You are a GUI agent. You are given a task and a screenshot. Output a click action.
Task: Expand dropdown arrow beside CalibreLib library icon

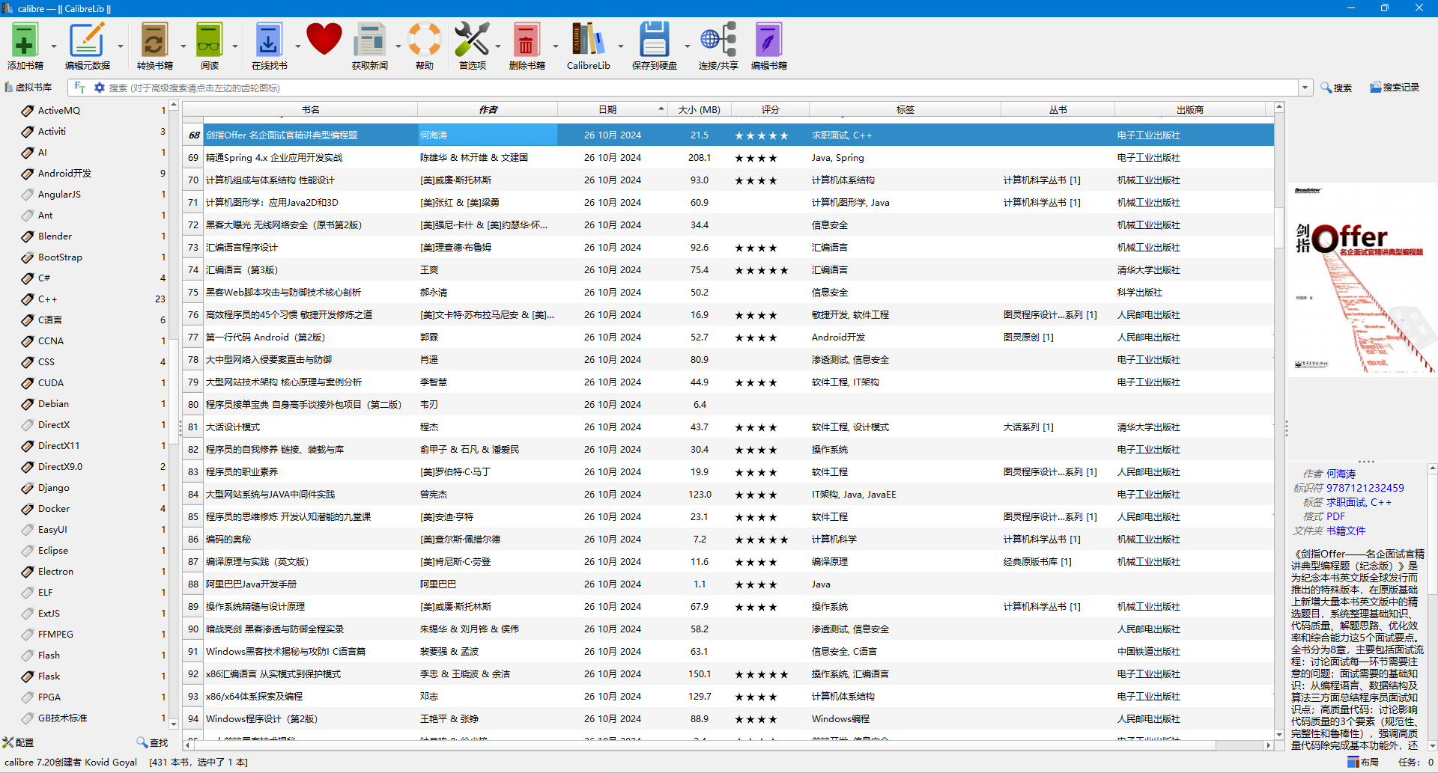(621, 46)
